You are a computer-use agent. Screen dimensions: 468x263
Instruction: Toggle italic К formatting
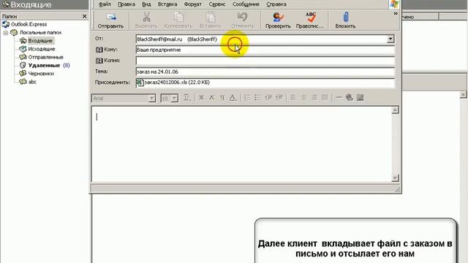click(212, 97)
